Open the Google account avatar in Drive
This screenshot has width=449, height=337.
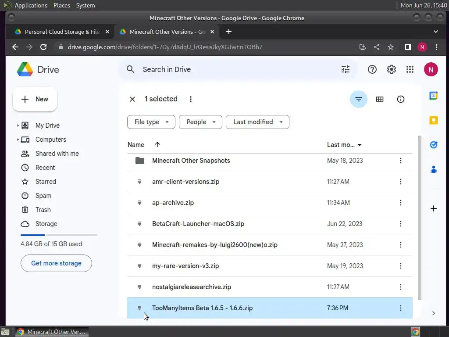point(431,69)
